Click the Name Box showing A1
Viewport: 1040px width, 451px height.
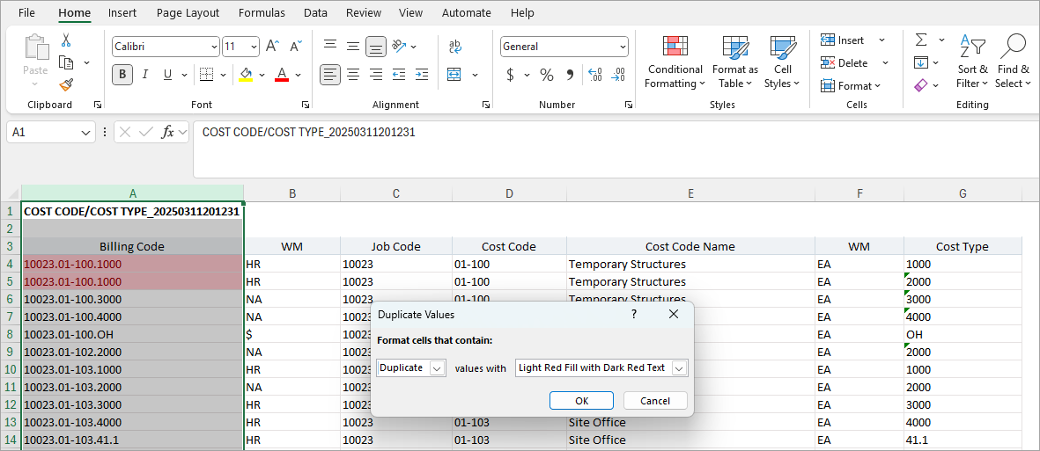[x=42, y=132]
